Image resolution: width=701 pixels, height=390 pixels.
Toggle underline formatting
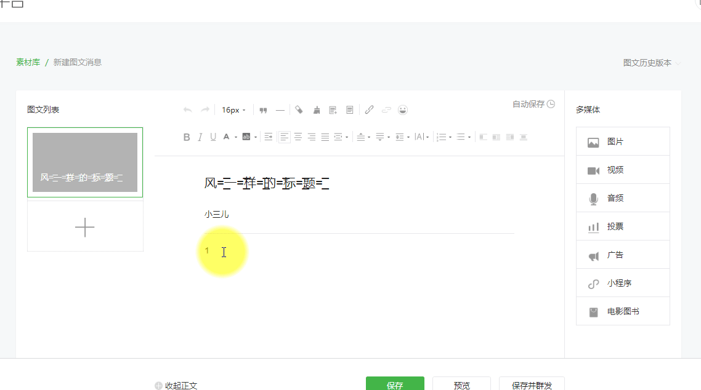click(x=213, y=137)
